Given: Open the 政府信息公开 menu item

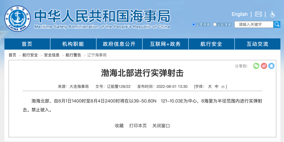Looking at the screenshot, I should tap(119, 44).
